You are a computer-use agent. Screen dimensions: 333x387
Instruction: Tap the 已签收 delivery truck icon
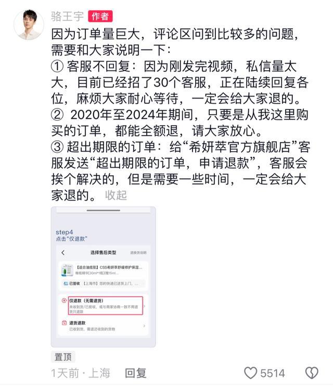[66, 284]
